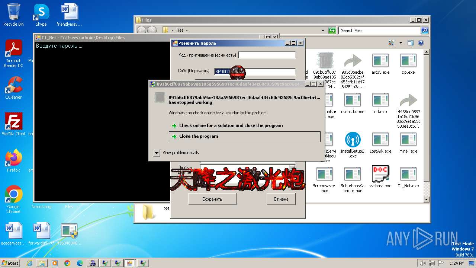The image size is (476, 268).
Task: Select InstallSetup2.exe file icon
Action: click(353, 145)
